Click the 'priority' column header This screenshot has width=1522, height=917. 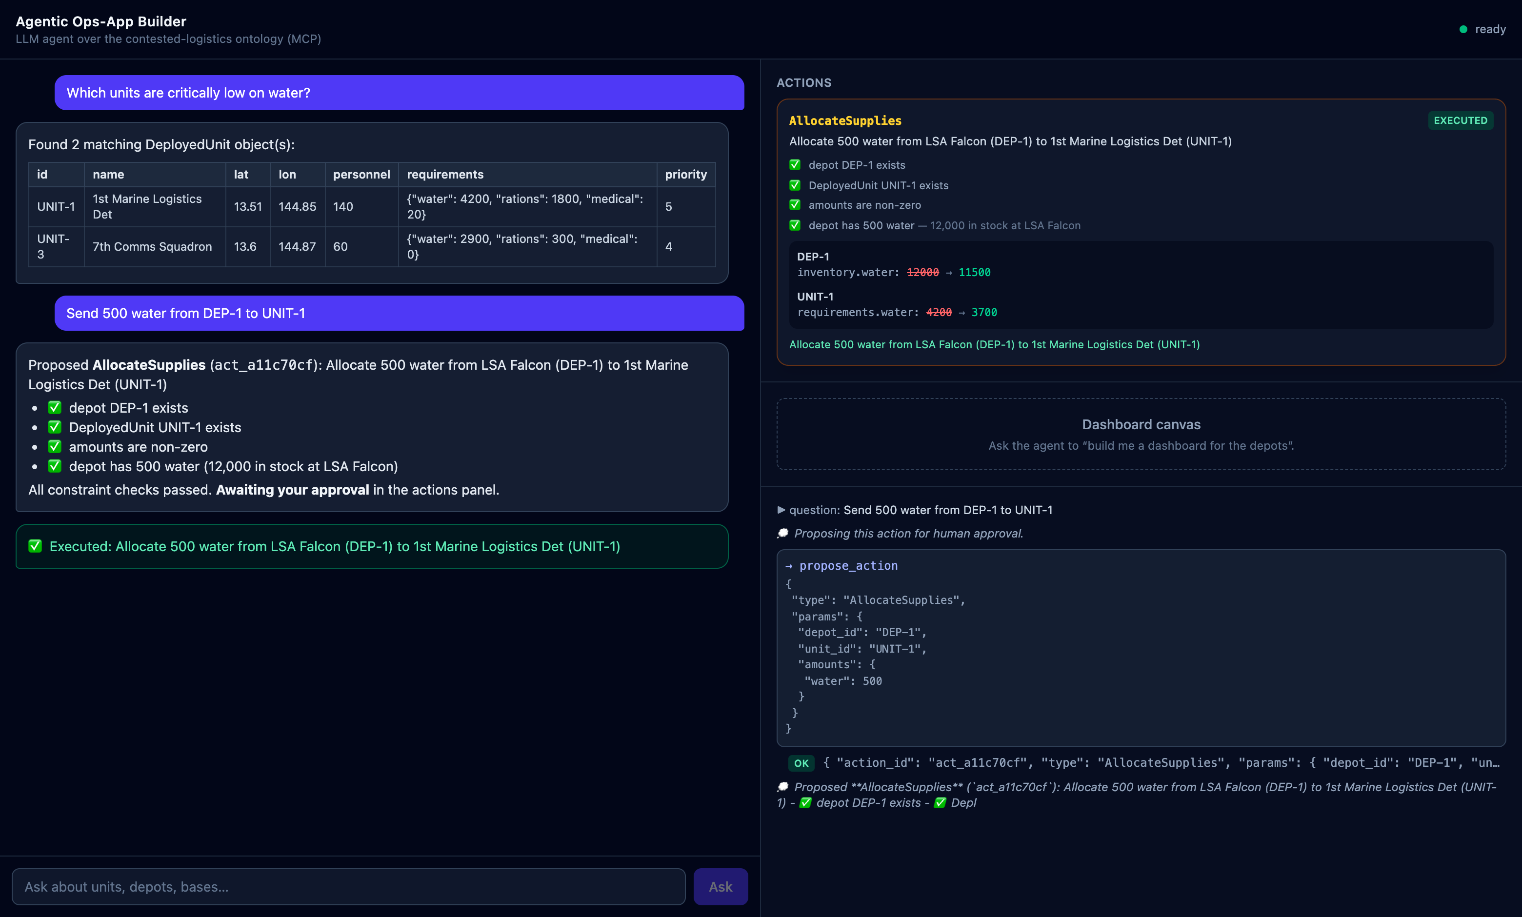click(x=686, y=174)
